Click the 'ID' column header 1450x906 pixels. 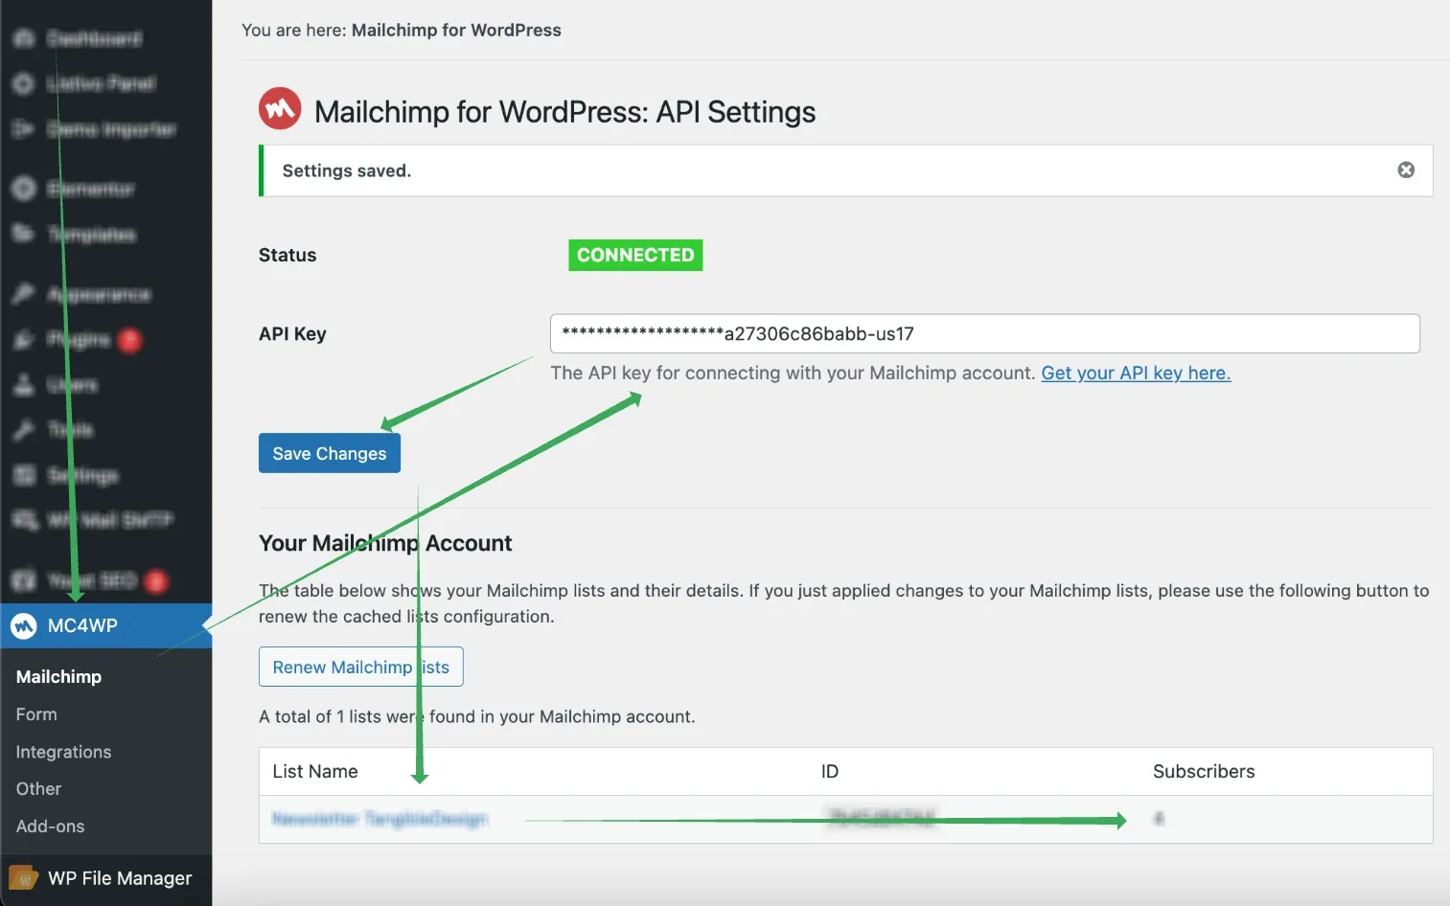(830, 771)
